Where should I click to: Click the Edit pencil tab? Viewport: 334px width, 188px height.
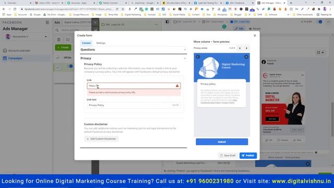(x=239, y=29)
